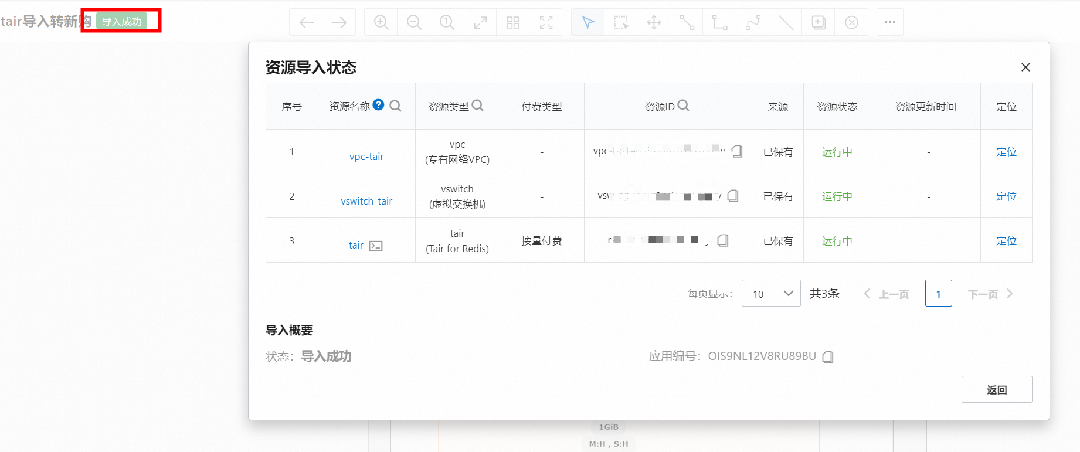Reset canvas zoom to 1:1

click(447, 22)
